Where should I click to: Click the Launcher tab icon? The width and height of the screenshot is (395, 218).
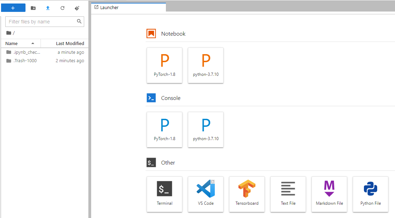96,7
